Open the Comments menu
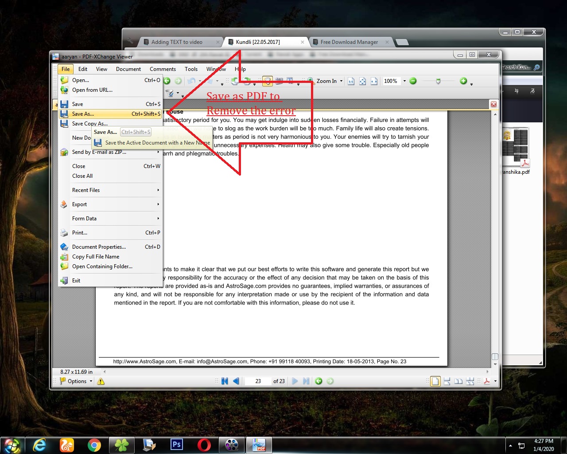This screenshot has width=567, height=454. (163, 69)
